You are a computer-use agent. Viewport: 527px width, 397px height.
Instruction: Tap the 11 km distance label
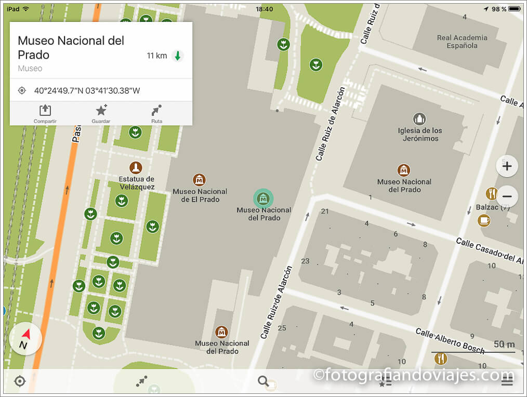coord(156,56)
